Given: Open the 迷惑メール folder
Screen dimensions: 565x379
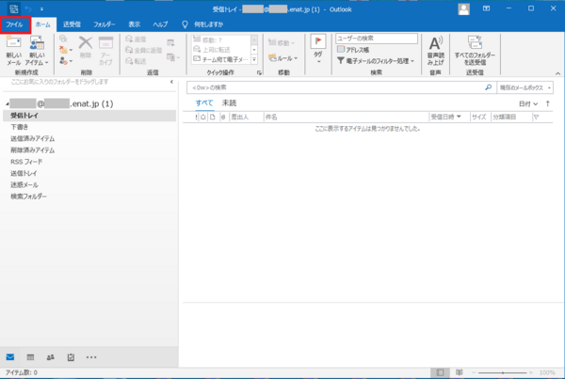Looking at the screenshot, I should (24, 184).
